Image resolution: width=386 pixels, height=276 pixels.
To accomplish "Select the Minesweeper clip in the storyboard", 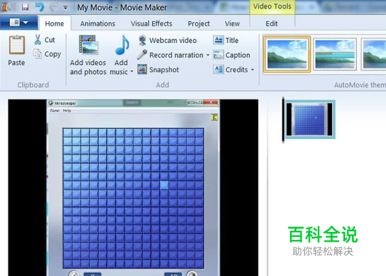I will tap(310, 119).
